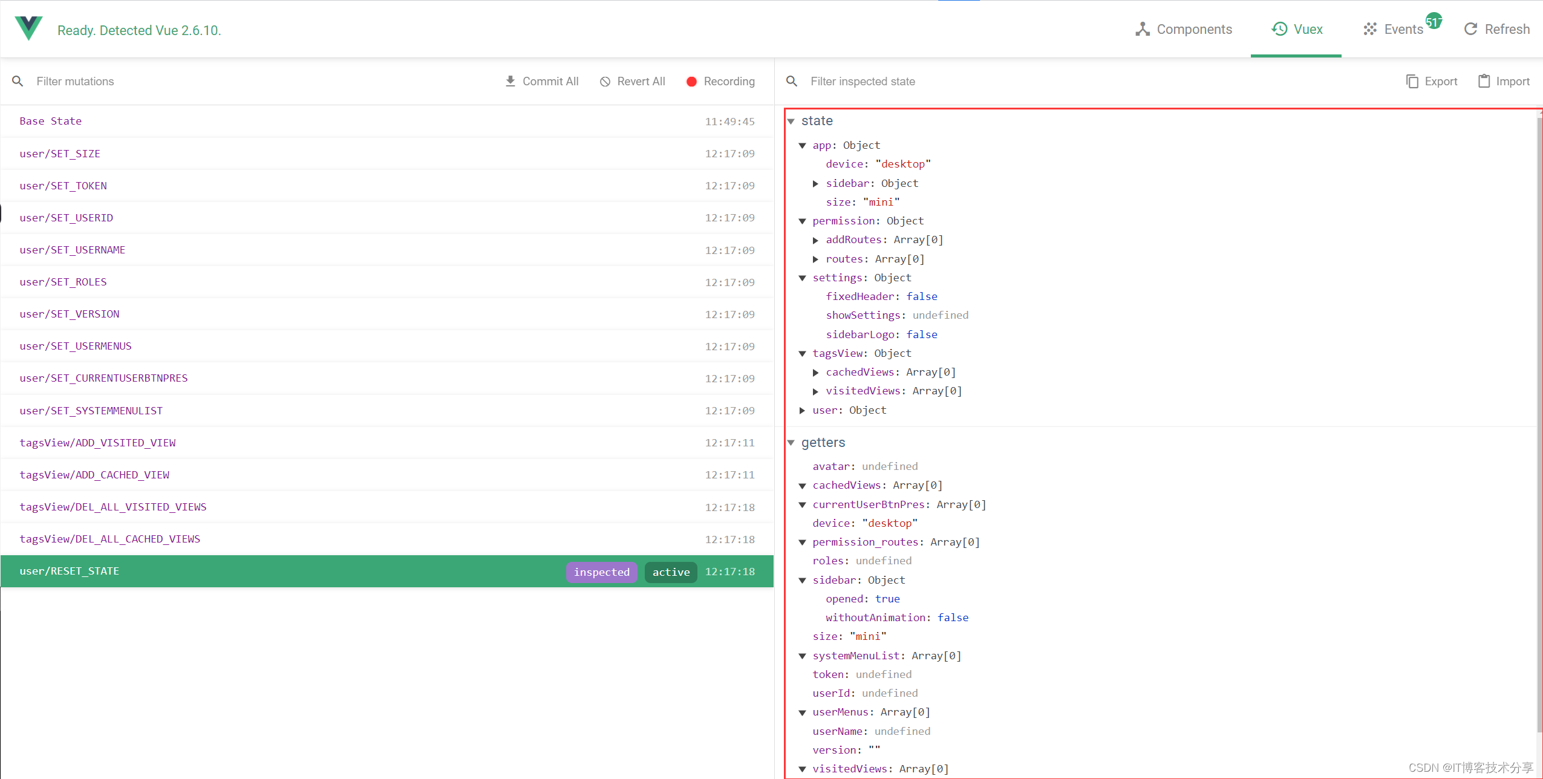Click the Vue logo in the header
Viewport: 1543px width, 779px height.
coord(27,28)
